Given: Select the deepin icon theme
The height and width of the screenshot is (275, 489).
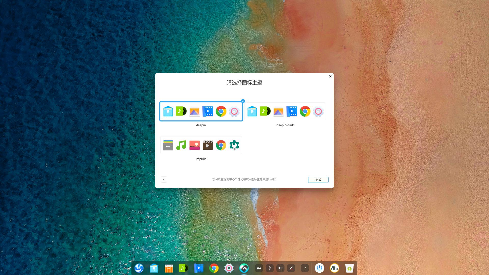Looking at the screenshot, I should (x=201, y=111).
